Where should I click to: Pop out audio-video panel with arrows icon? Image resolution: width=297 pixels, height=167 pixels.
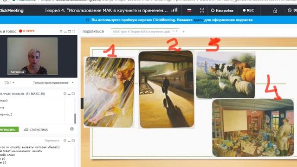click(73, 31)
